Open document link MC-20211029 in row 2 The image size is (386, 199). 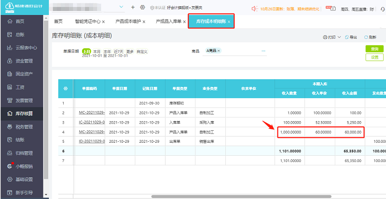(92, 112)
